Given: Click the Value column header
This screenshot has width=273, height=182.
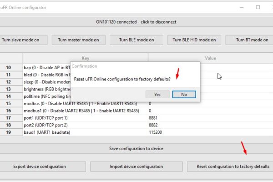Looking at the screenshot, I should (x=211, y=58).
